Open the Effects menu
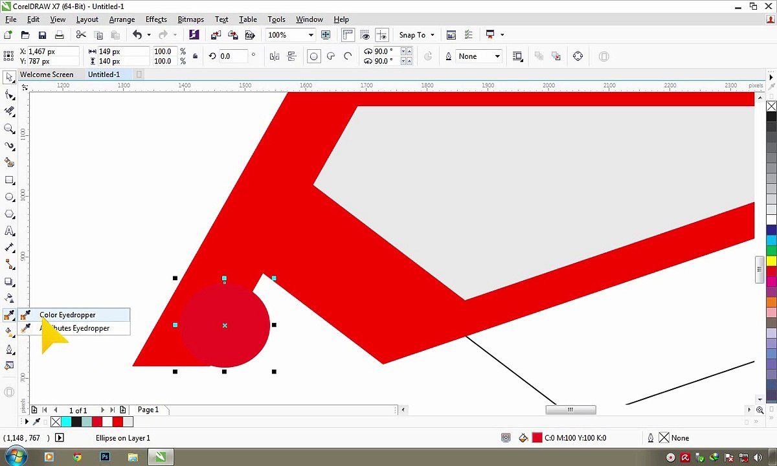Screen dimensions: 777x466 [x=156, y=19]
